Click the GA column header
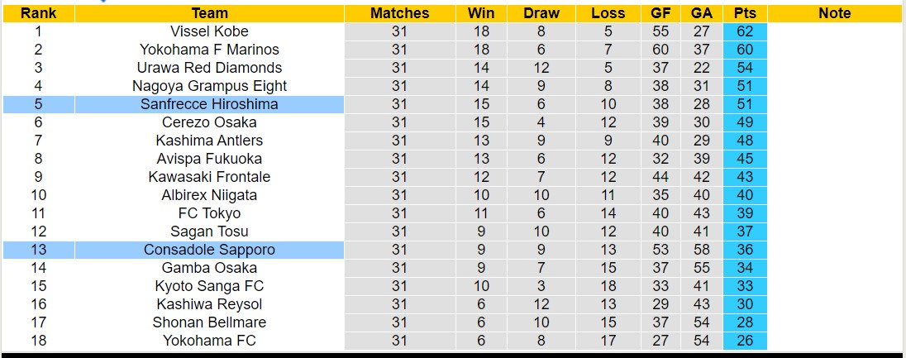 point(702,13)
